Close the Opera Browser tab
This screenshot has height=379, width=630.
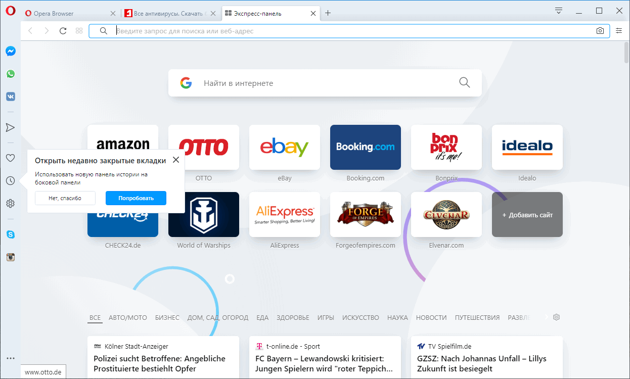tap(112, 14)
